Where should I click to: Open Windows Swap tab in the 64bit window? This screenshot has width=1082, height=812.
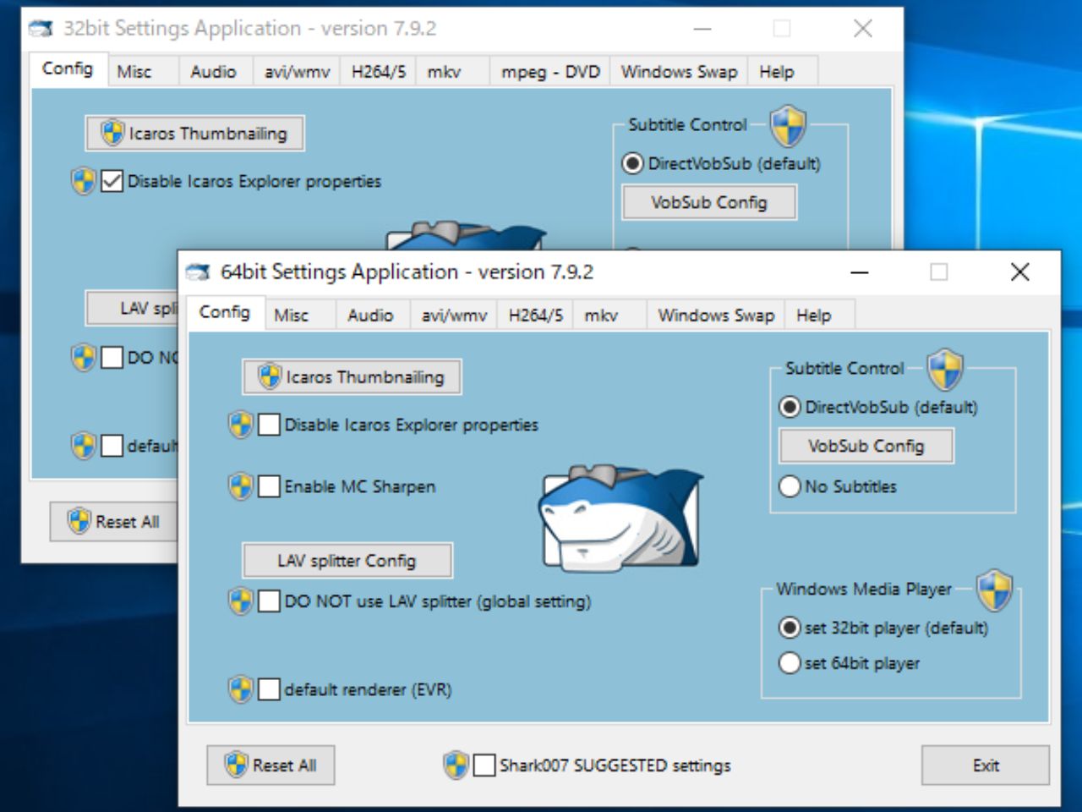pos(716,315)
